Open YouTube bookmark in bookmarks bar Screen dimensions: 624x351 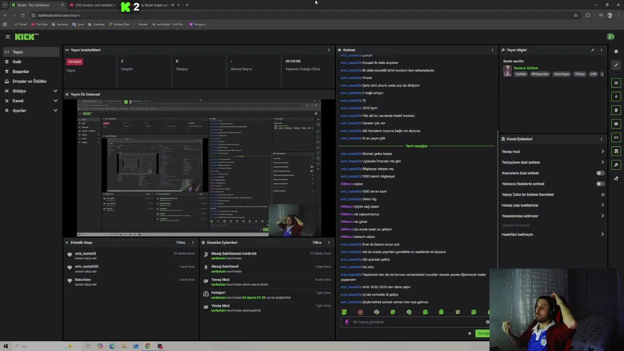39,24
